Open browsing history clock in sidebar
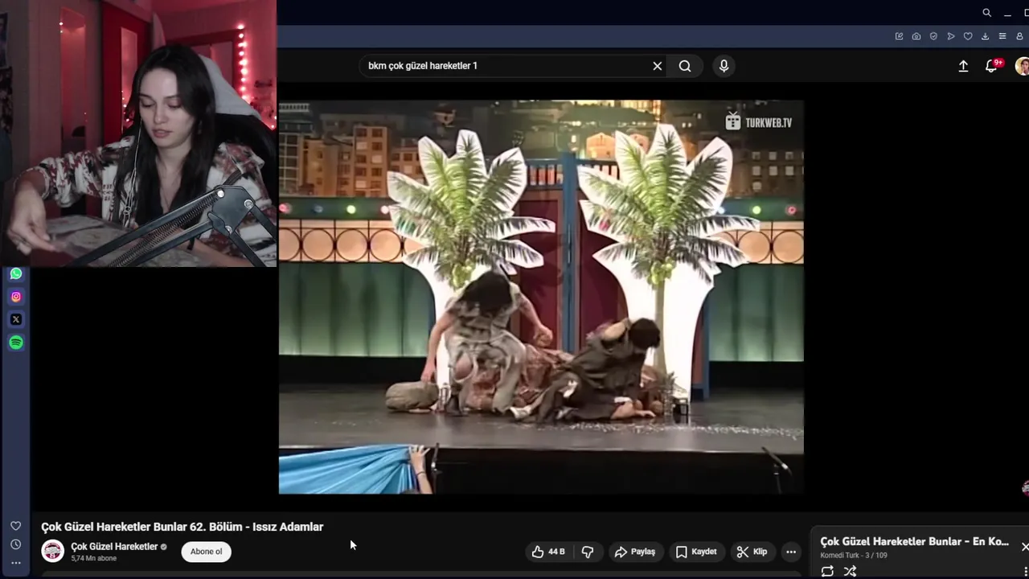Image resolution: width=1029 pixels, height=579 pixels. (15, 544)
